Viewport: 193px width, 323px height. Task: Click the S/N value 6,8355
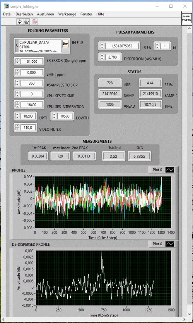(x=139, y=156)
